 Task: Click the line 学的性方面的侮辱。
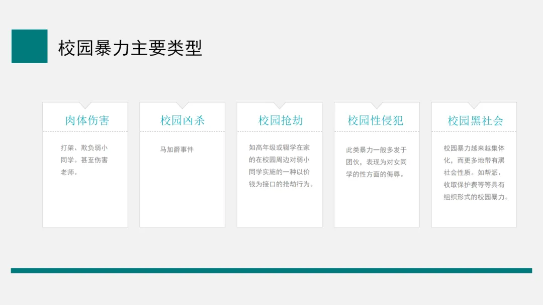pos(375,174)
